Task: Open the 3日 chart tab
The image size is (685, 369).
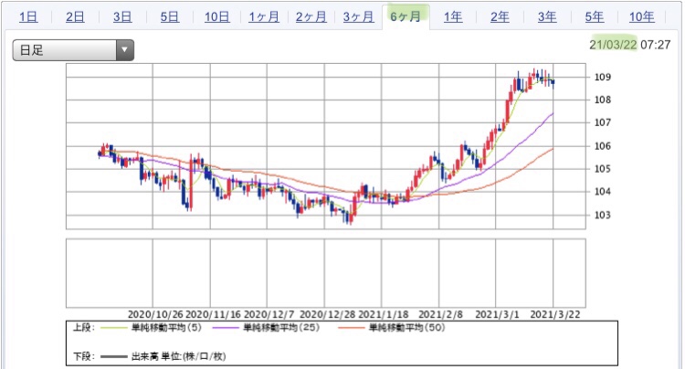Action: point(122,16)
